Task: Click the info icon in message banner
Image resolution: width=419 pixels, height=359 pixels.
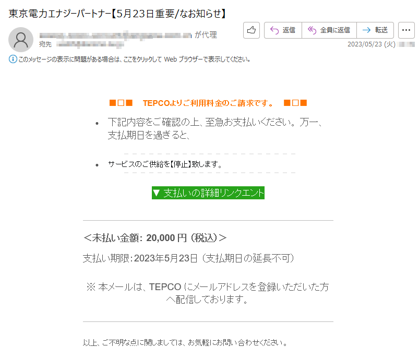Action: click(13, 59)
